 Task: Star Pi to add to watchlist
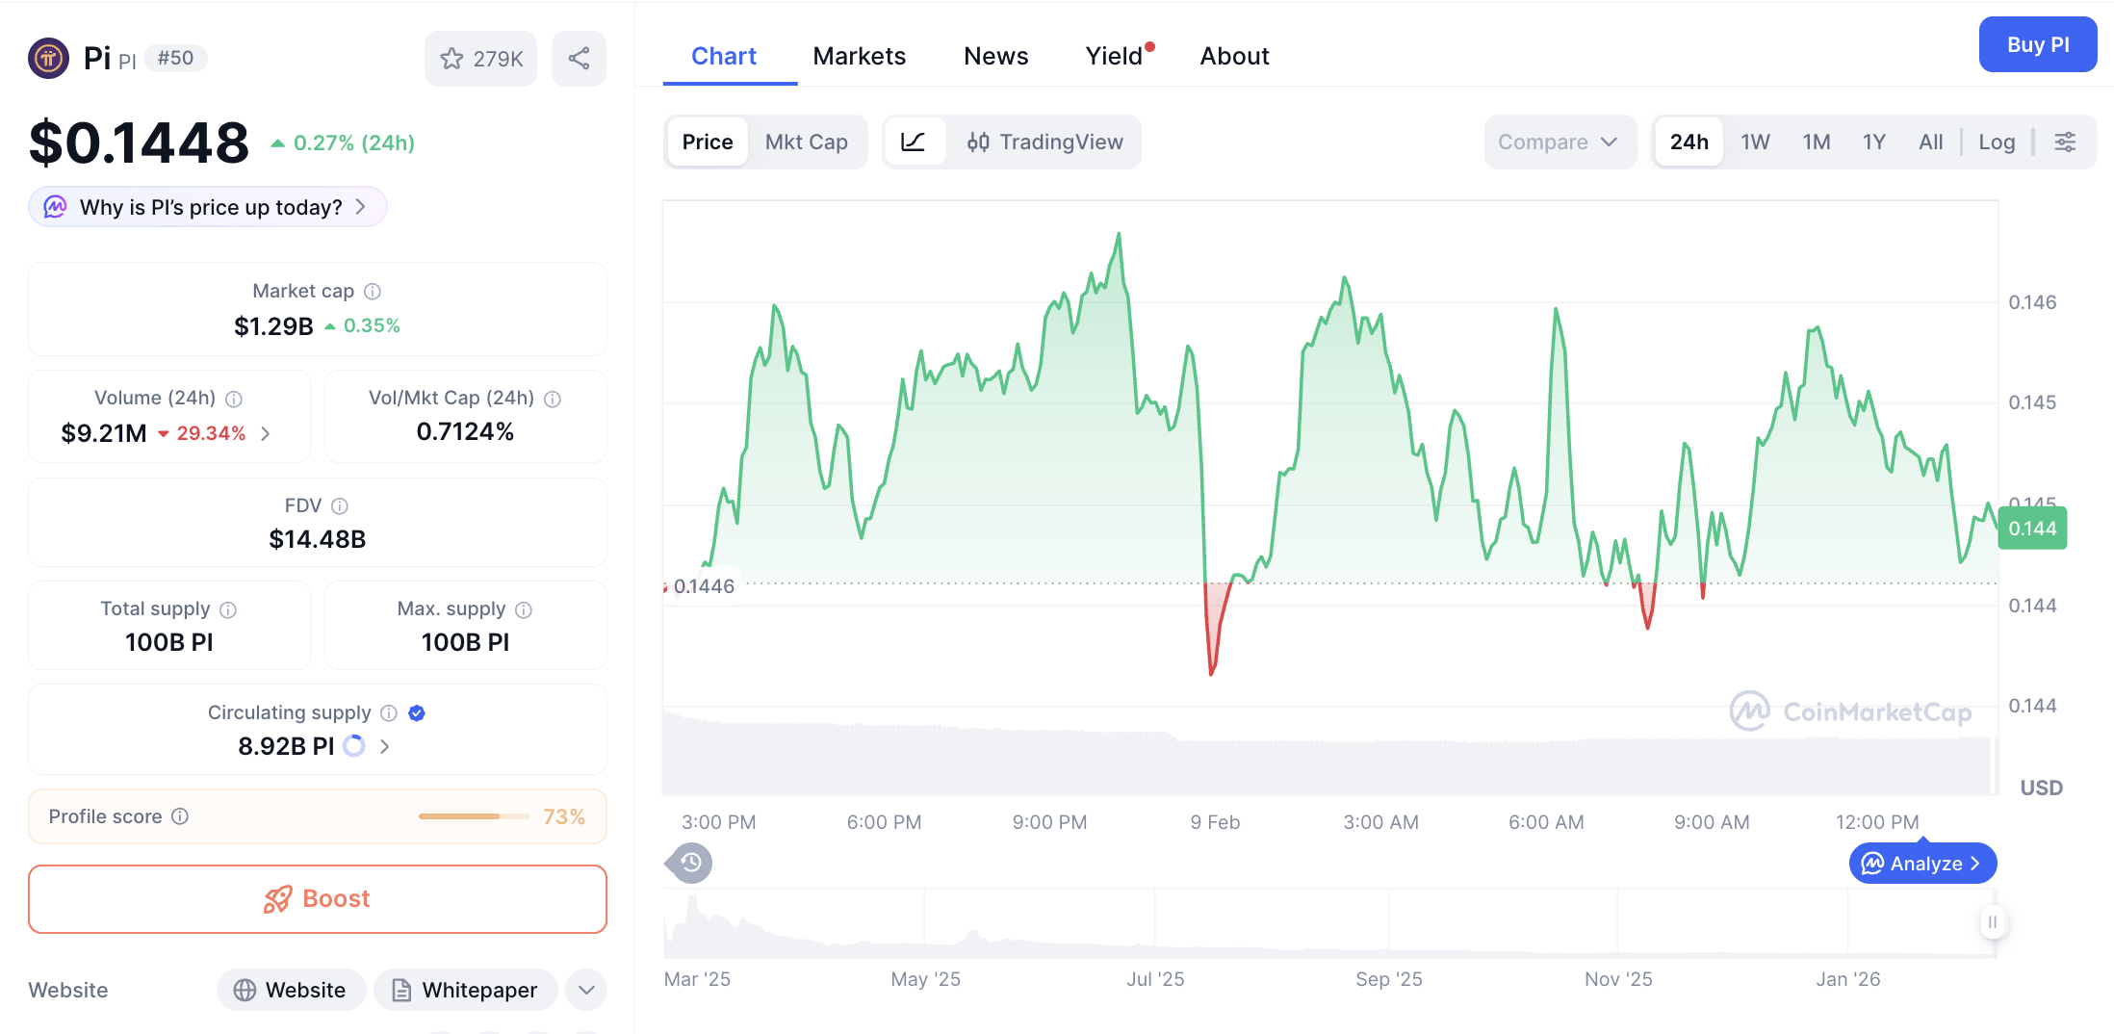452,58
